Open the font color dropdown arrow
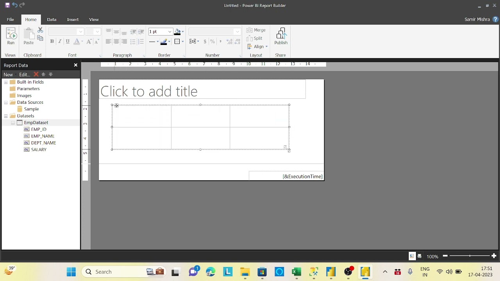Screen dimensions: 500x281 click(82, 42)
